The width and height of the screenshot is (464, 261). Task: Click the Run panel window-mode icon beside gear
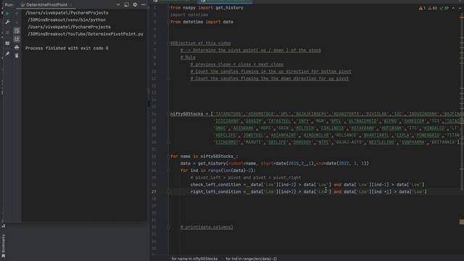pos(127,5)
